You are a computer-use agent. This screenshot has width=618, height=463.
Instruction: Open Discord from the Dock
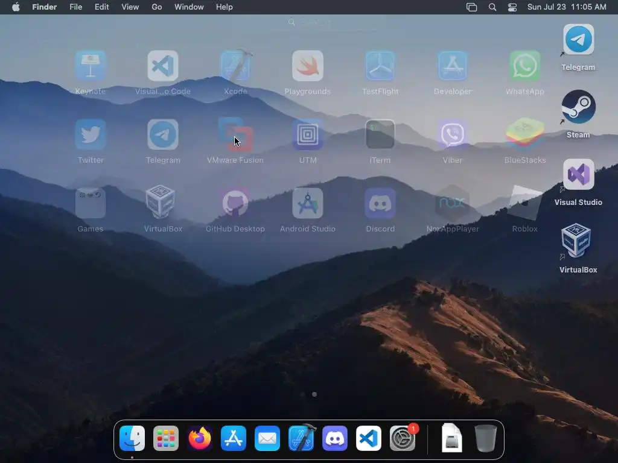335,438
